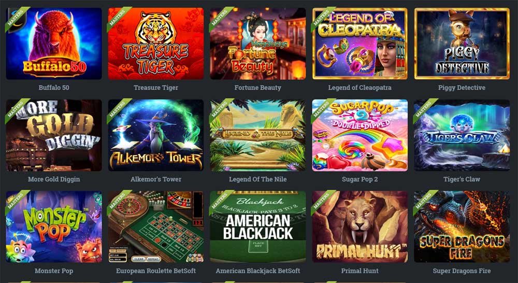Select the Fortune Beauty game tile

[x=258, y=44]
